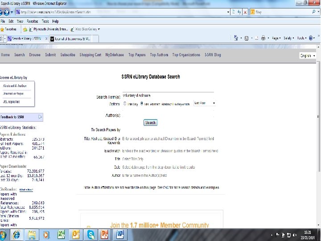Select Title, Abstract, Abstract ID & Keywords radio
Image resolution: width=321 pixels, height=241 pixels.
tap(141, 104)
